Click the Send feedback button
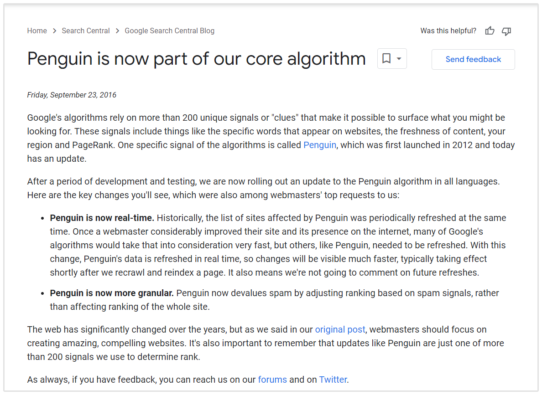 [x=473, y=59]
